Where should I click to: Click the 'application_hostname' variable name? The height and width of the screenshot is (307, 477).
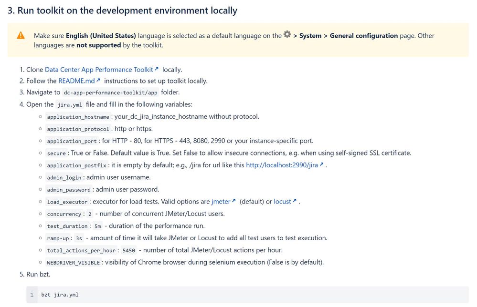click(78, 117)
